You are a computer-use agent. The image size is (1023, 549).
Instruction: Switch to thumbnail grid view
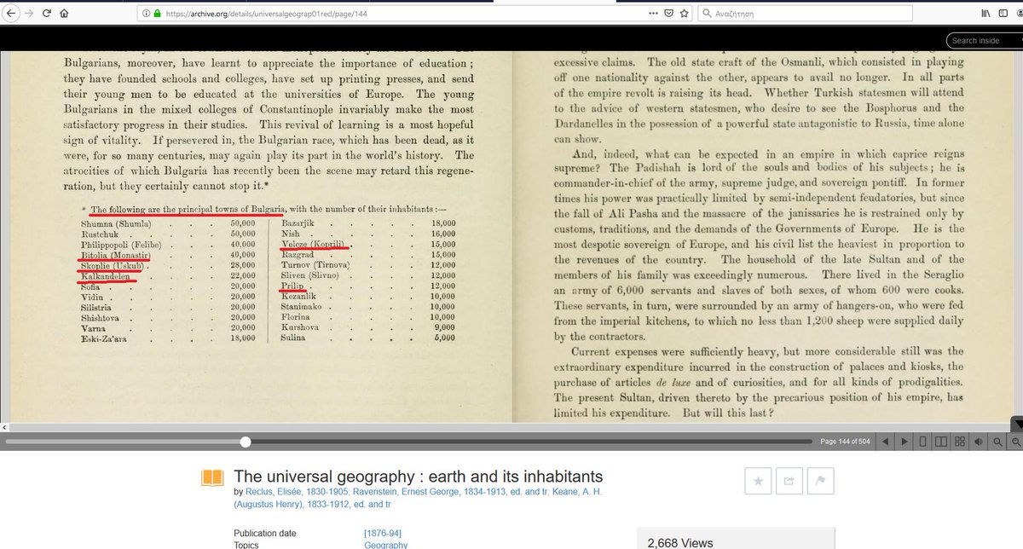960,441
